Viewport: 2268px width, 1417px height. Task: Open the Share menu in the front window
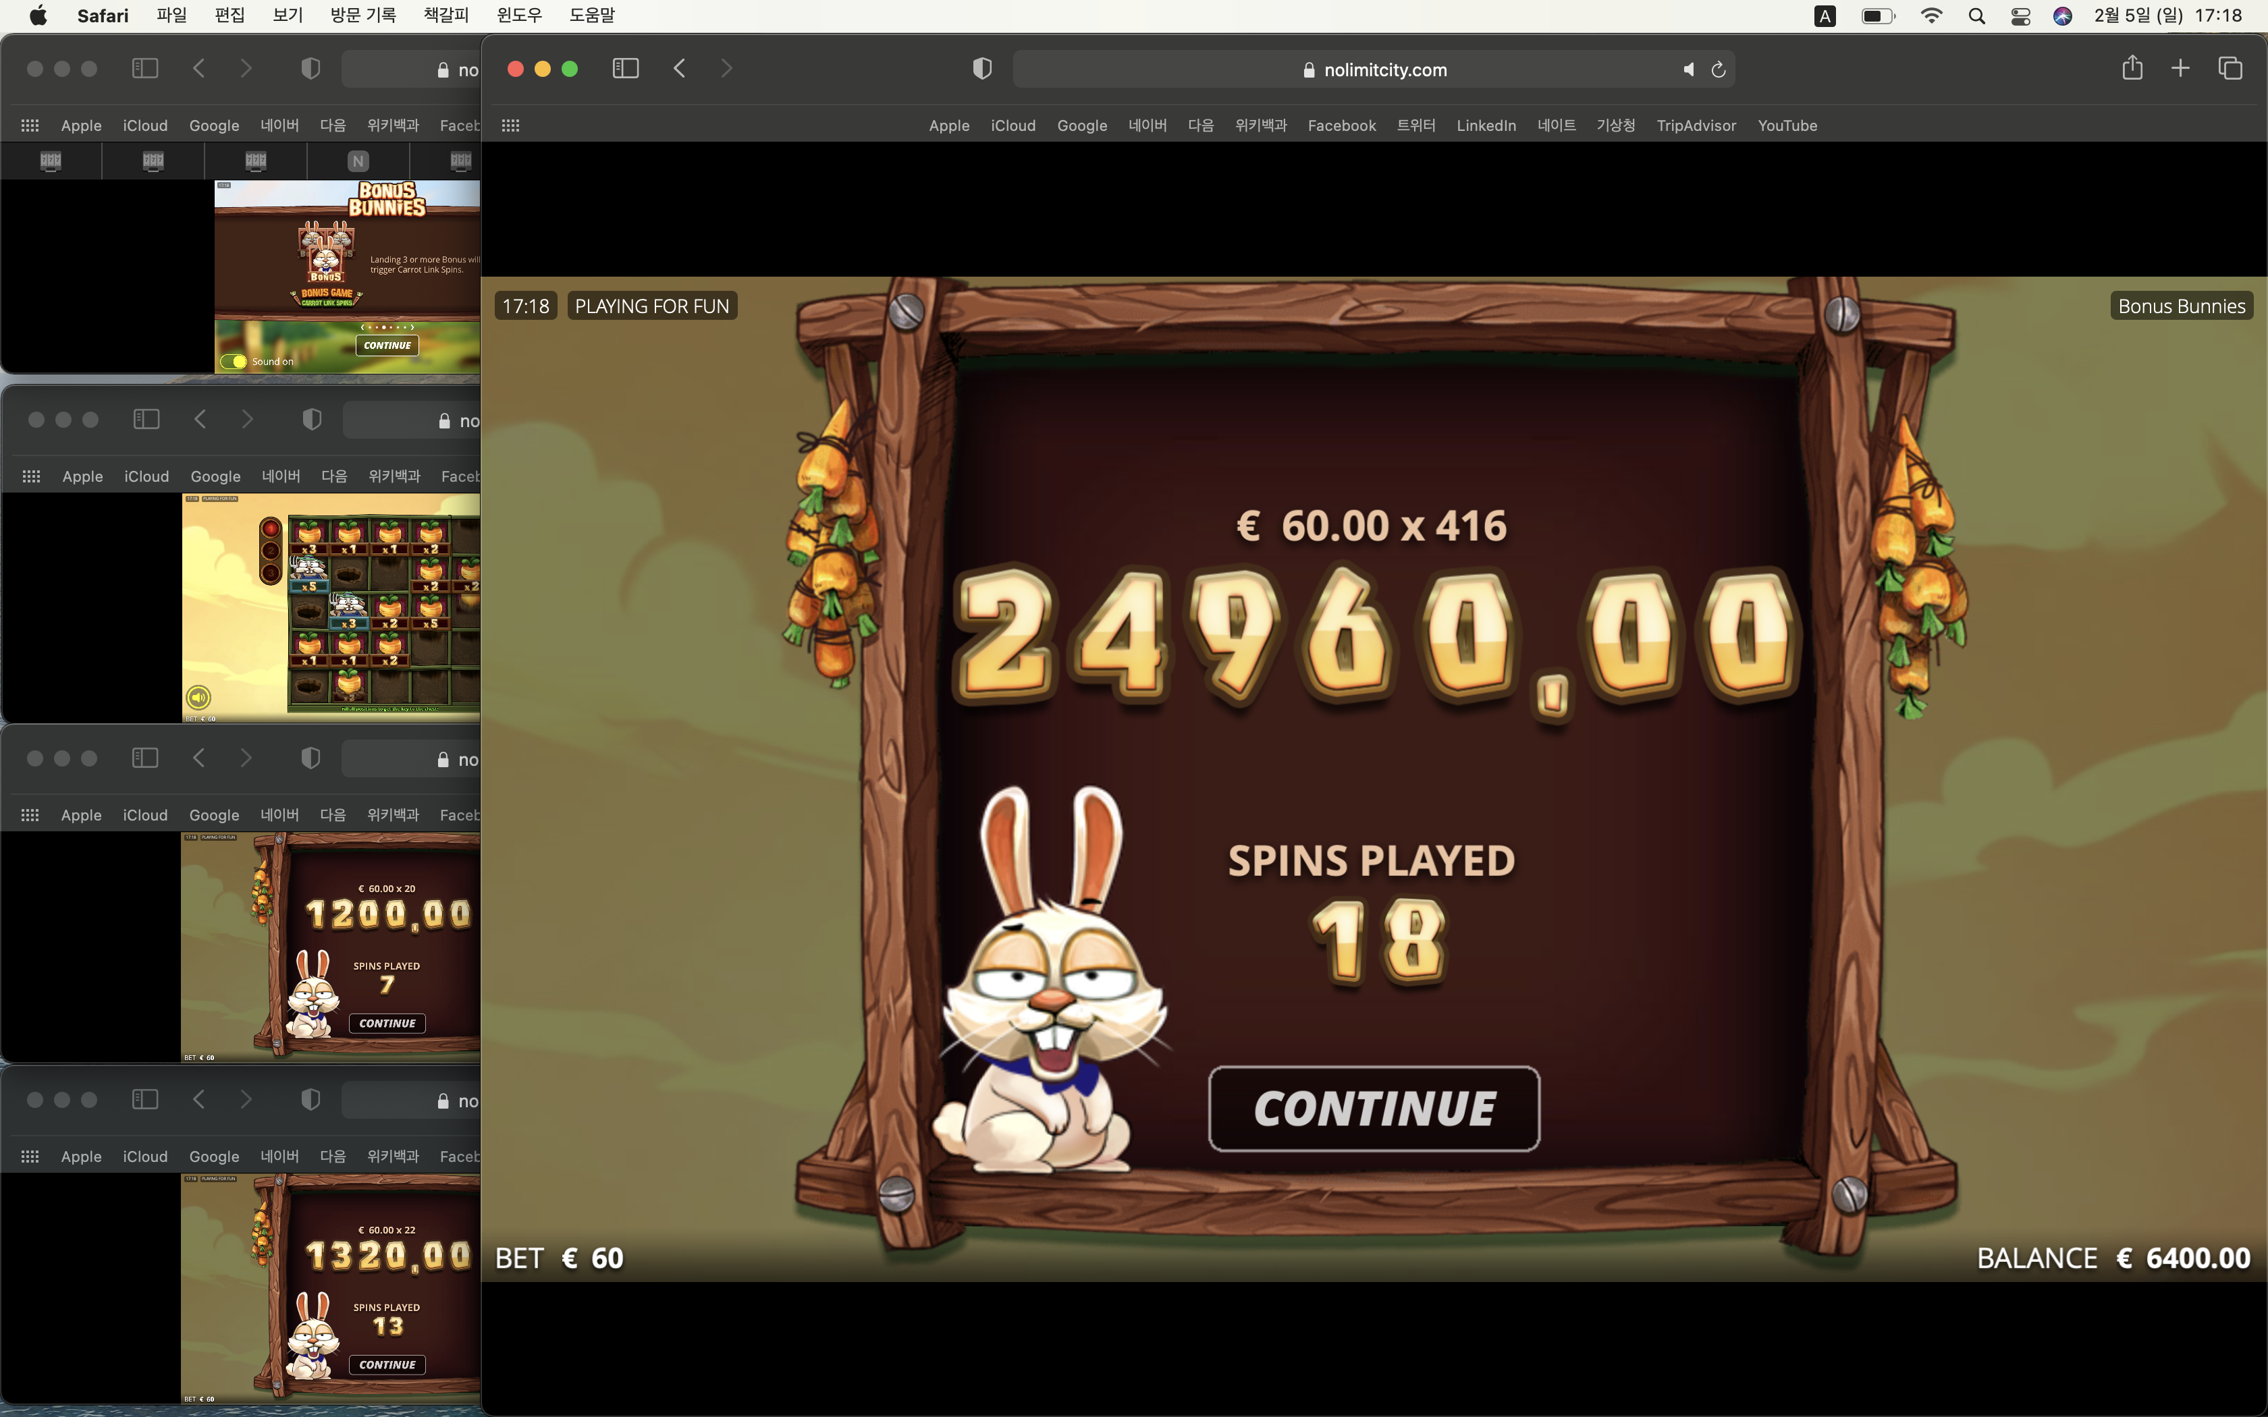click(x=2132, y=67)
